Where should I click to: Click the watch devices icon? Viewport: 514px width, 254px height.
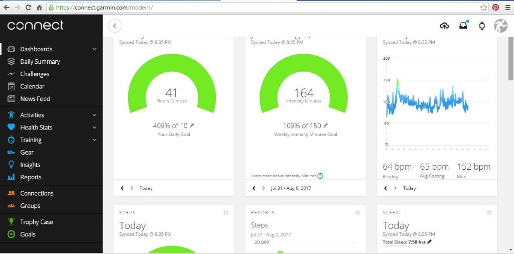coord(482,26)
